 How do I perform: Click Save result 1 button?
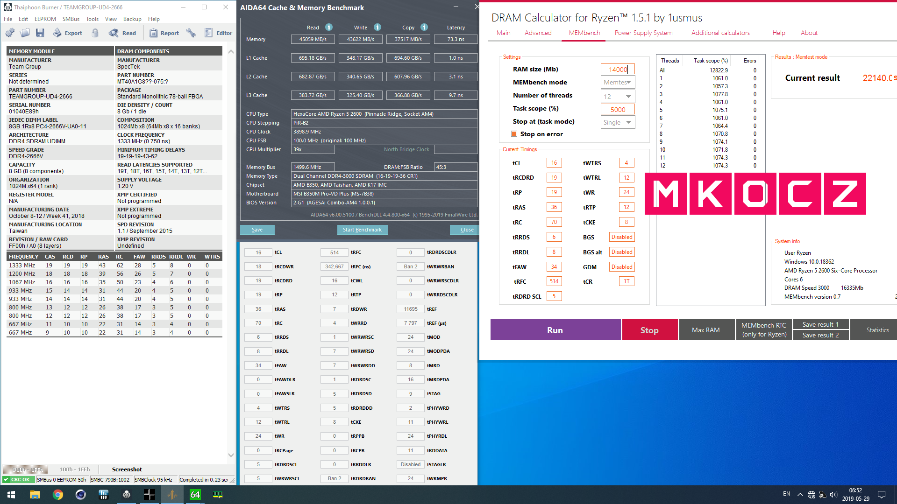[821, 324]
